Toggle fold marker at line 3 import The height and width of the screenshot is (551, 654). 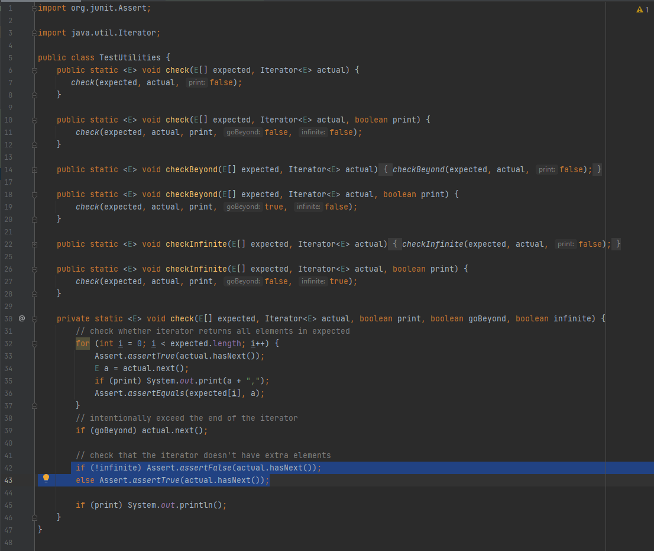tap(35, 33)
